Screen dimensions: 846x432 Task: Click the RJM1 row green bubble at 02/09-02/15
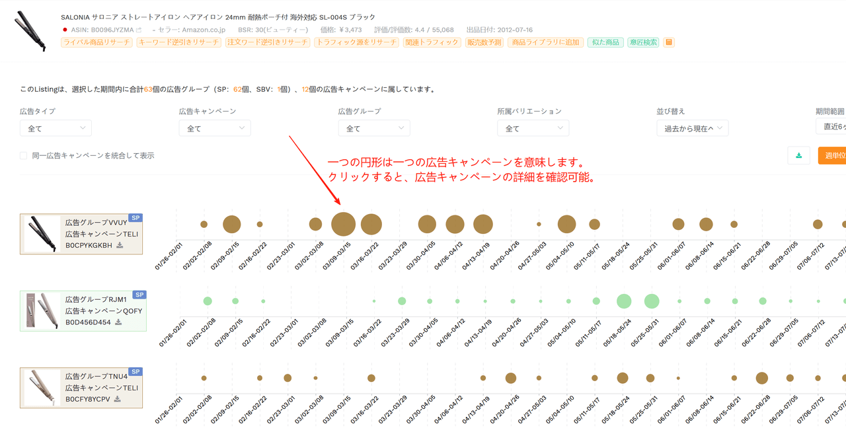(x=235, y=301)
